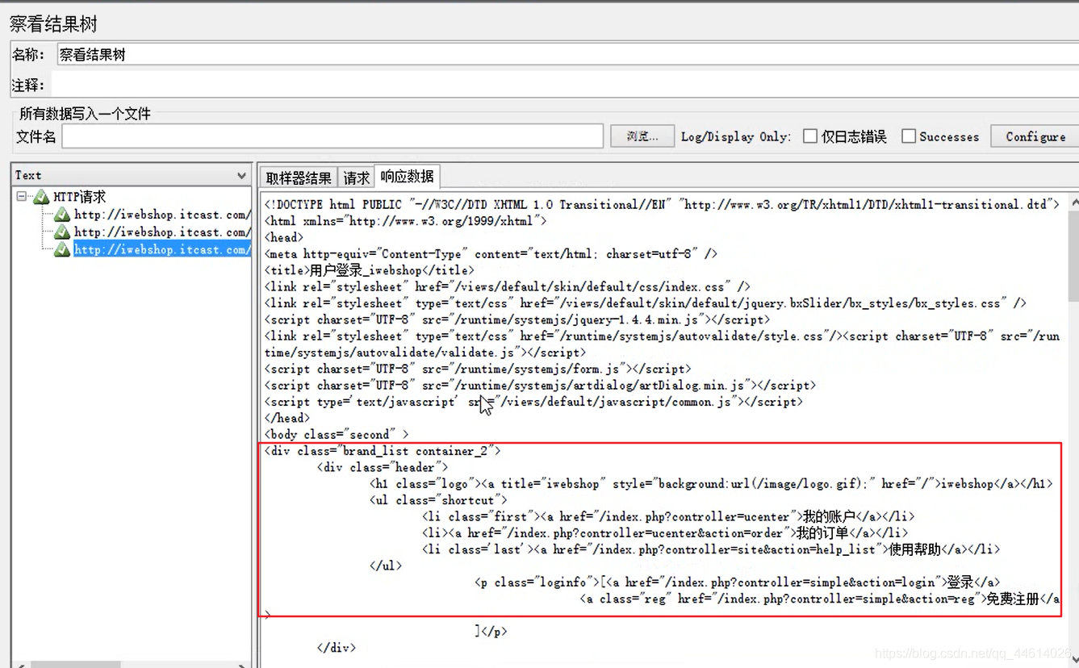Enable the Successes checkbox
Image resolution: width=1079 pixels, height=668 pixels.
[909, 136]
